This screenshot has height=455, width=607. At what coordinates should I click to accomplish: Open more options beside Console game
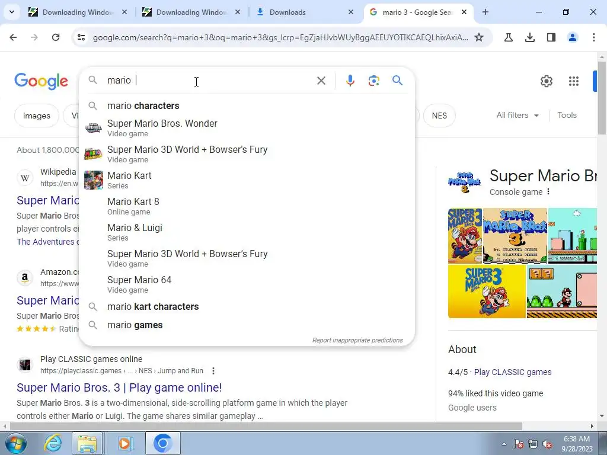tap(548, 192)
